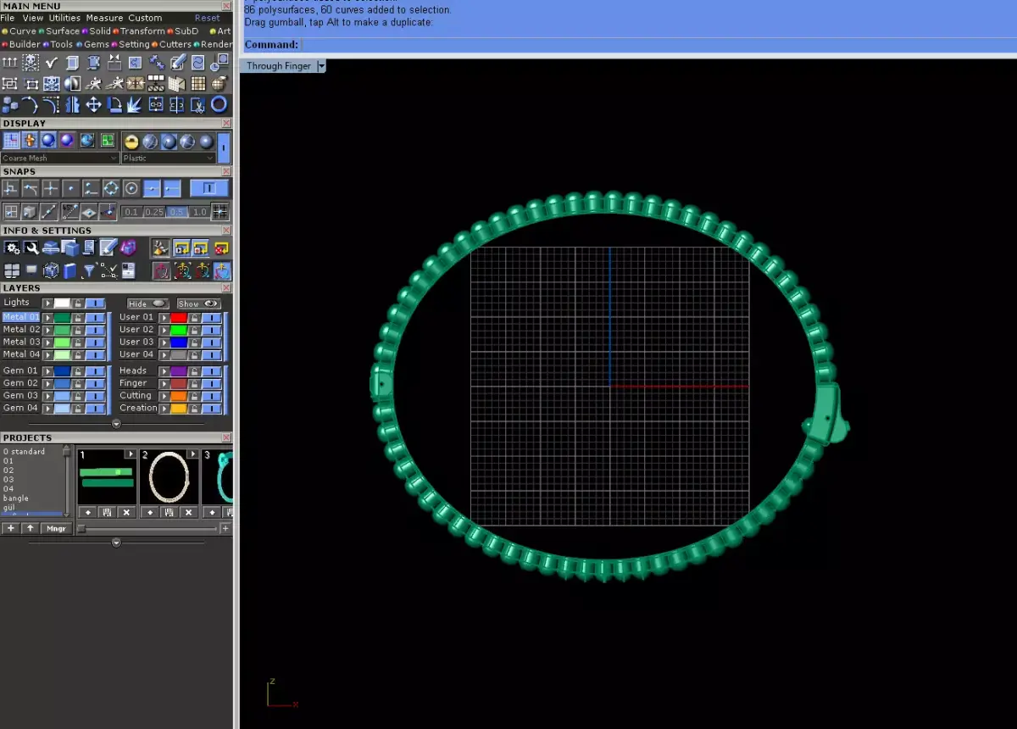This screenshot has width=1017, height=729.
Task: Expand the Metal 01 layer arrow
Action: click(47, 317)
